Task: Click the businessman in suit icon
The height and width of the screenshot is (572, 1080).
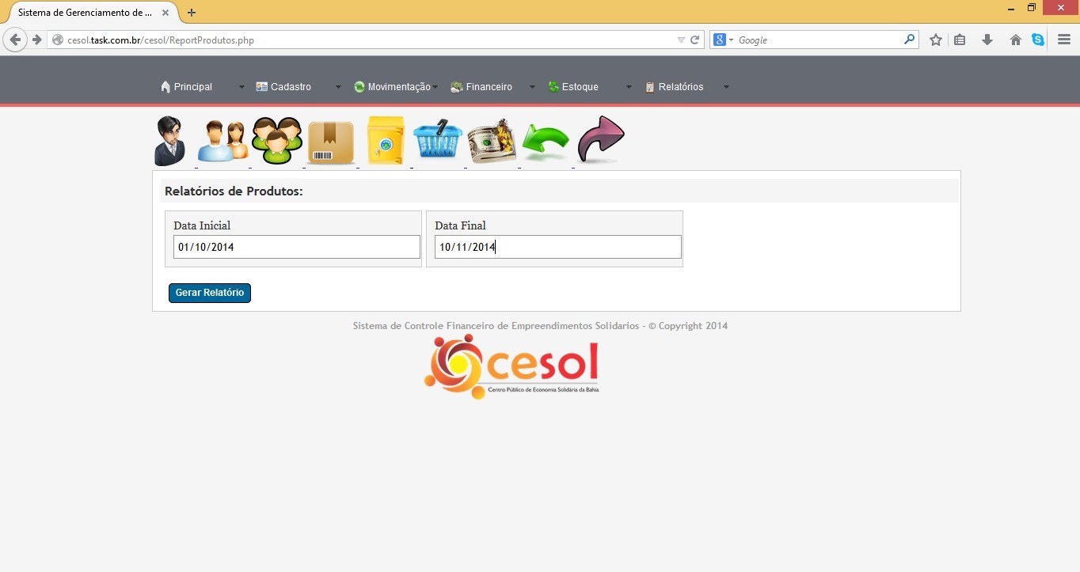Action: click(169, 141)
